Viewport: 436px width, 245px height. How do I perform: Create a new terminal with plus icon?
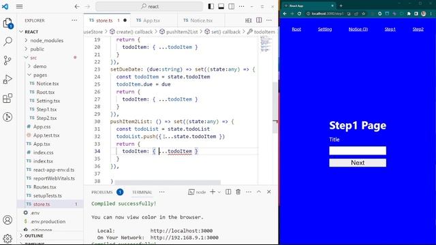pyautogui.click(x=213, y=192)
